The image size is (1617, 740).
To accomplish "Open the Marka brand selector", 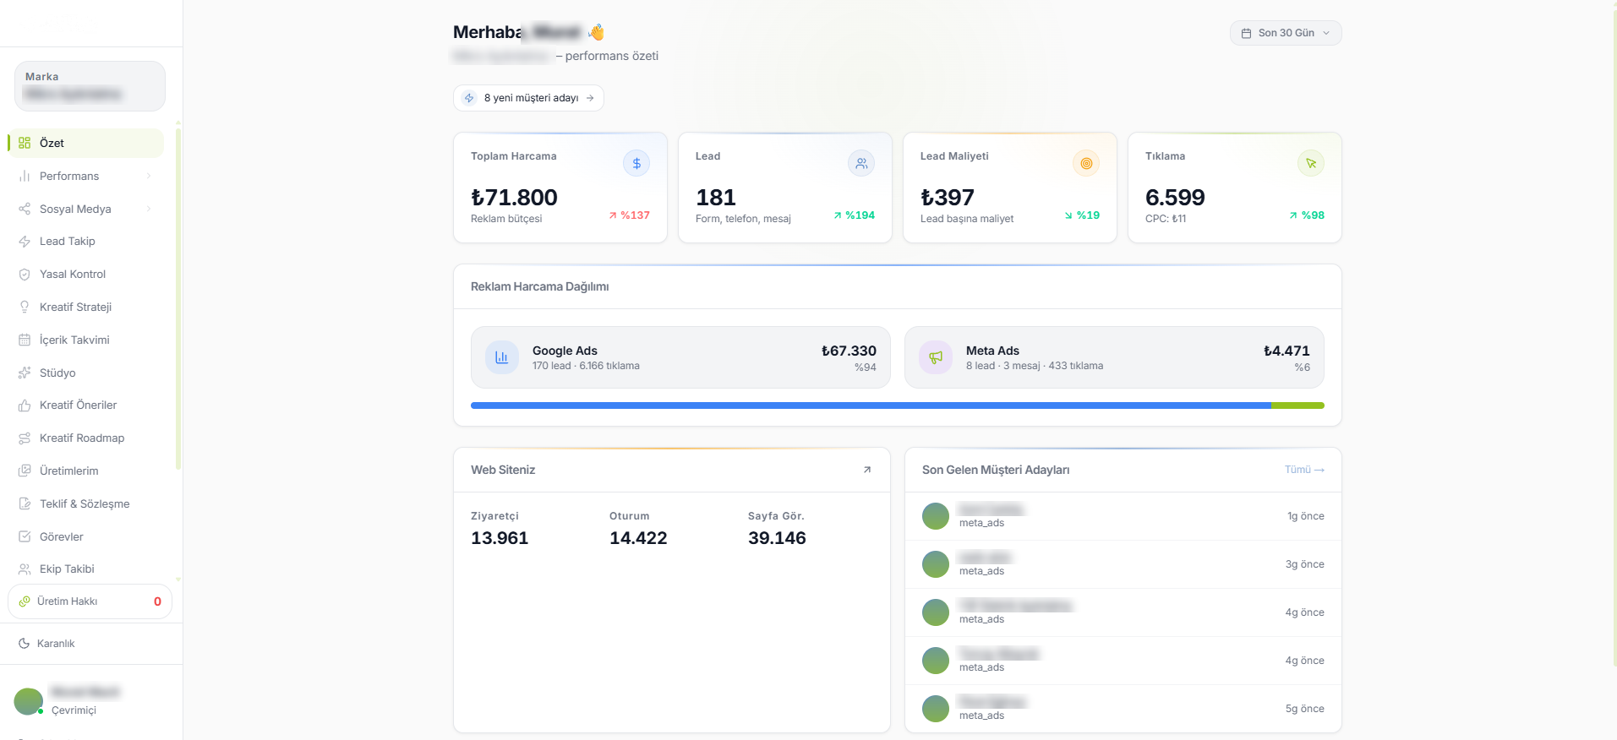I will point(90,86).
